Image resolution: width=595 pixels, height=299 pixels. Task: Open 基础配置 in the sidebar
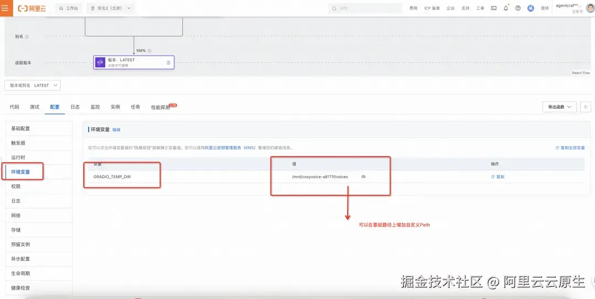tap(39, 129)
